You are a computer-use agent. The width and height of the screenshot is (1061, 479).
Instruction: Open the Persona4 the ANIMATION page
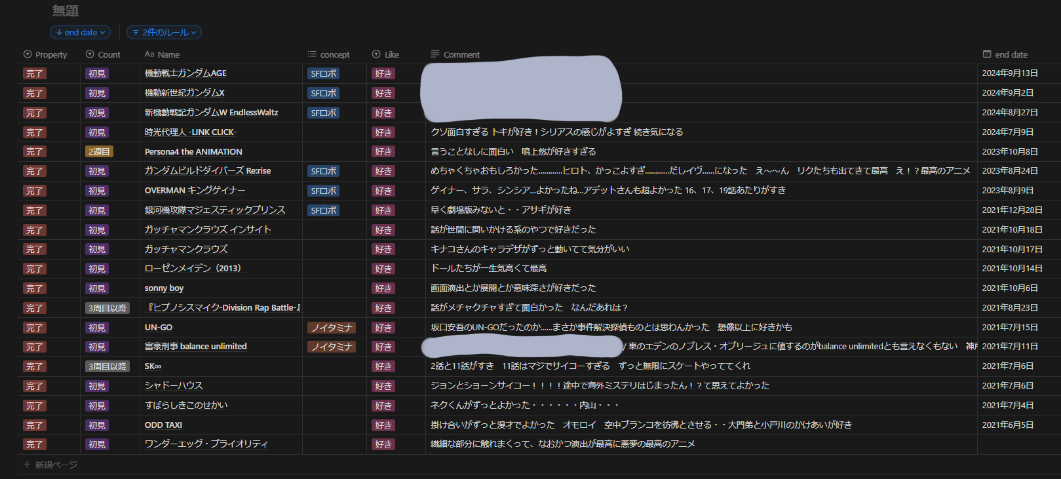[193, 152]
